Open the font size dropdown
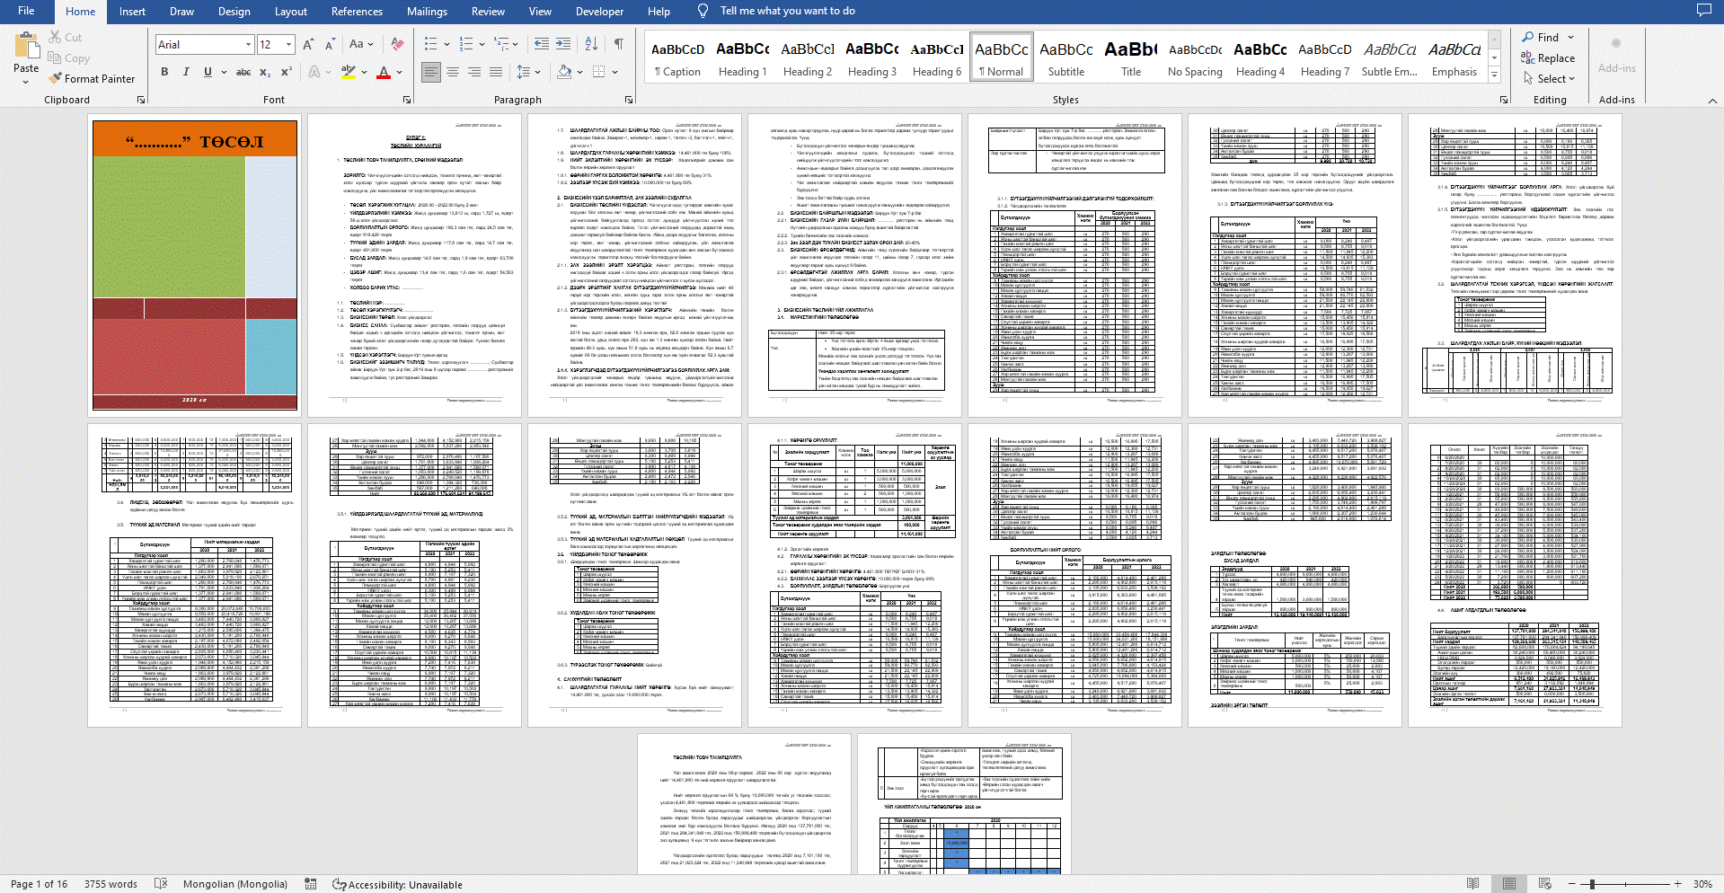1724x893 pixels. click(x=288, y=44)
